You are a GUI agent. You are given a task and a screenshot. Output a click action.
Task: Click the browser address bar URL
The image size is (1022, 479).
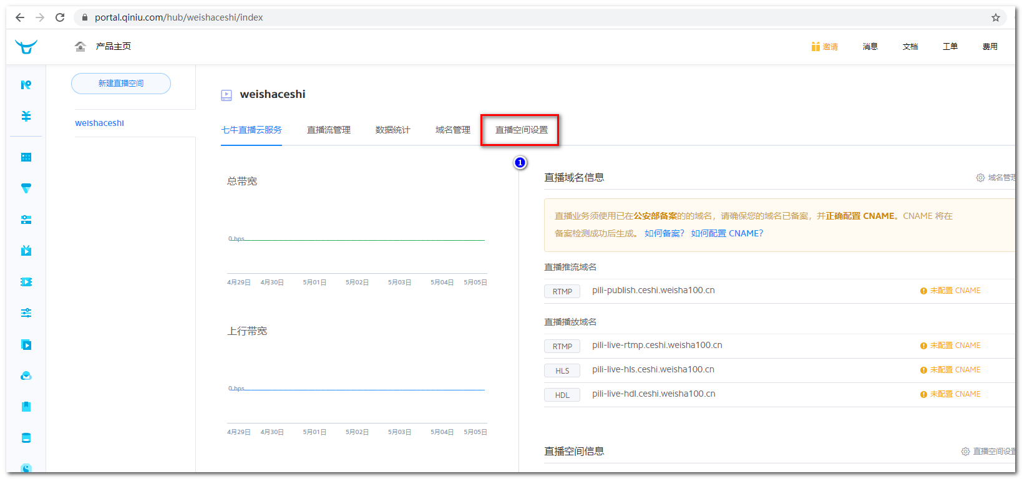[178, 17]
